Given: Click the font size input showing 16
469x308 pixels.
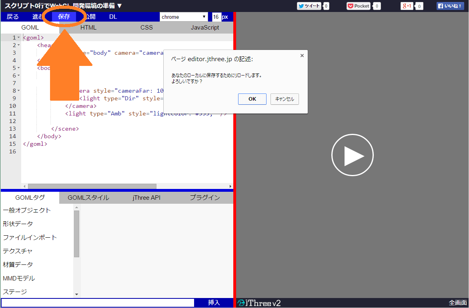Looking at the screenshot, I should [x=216, y=17].
